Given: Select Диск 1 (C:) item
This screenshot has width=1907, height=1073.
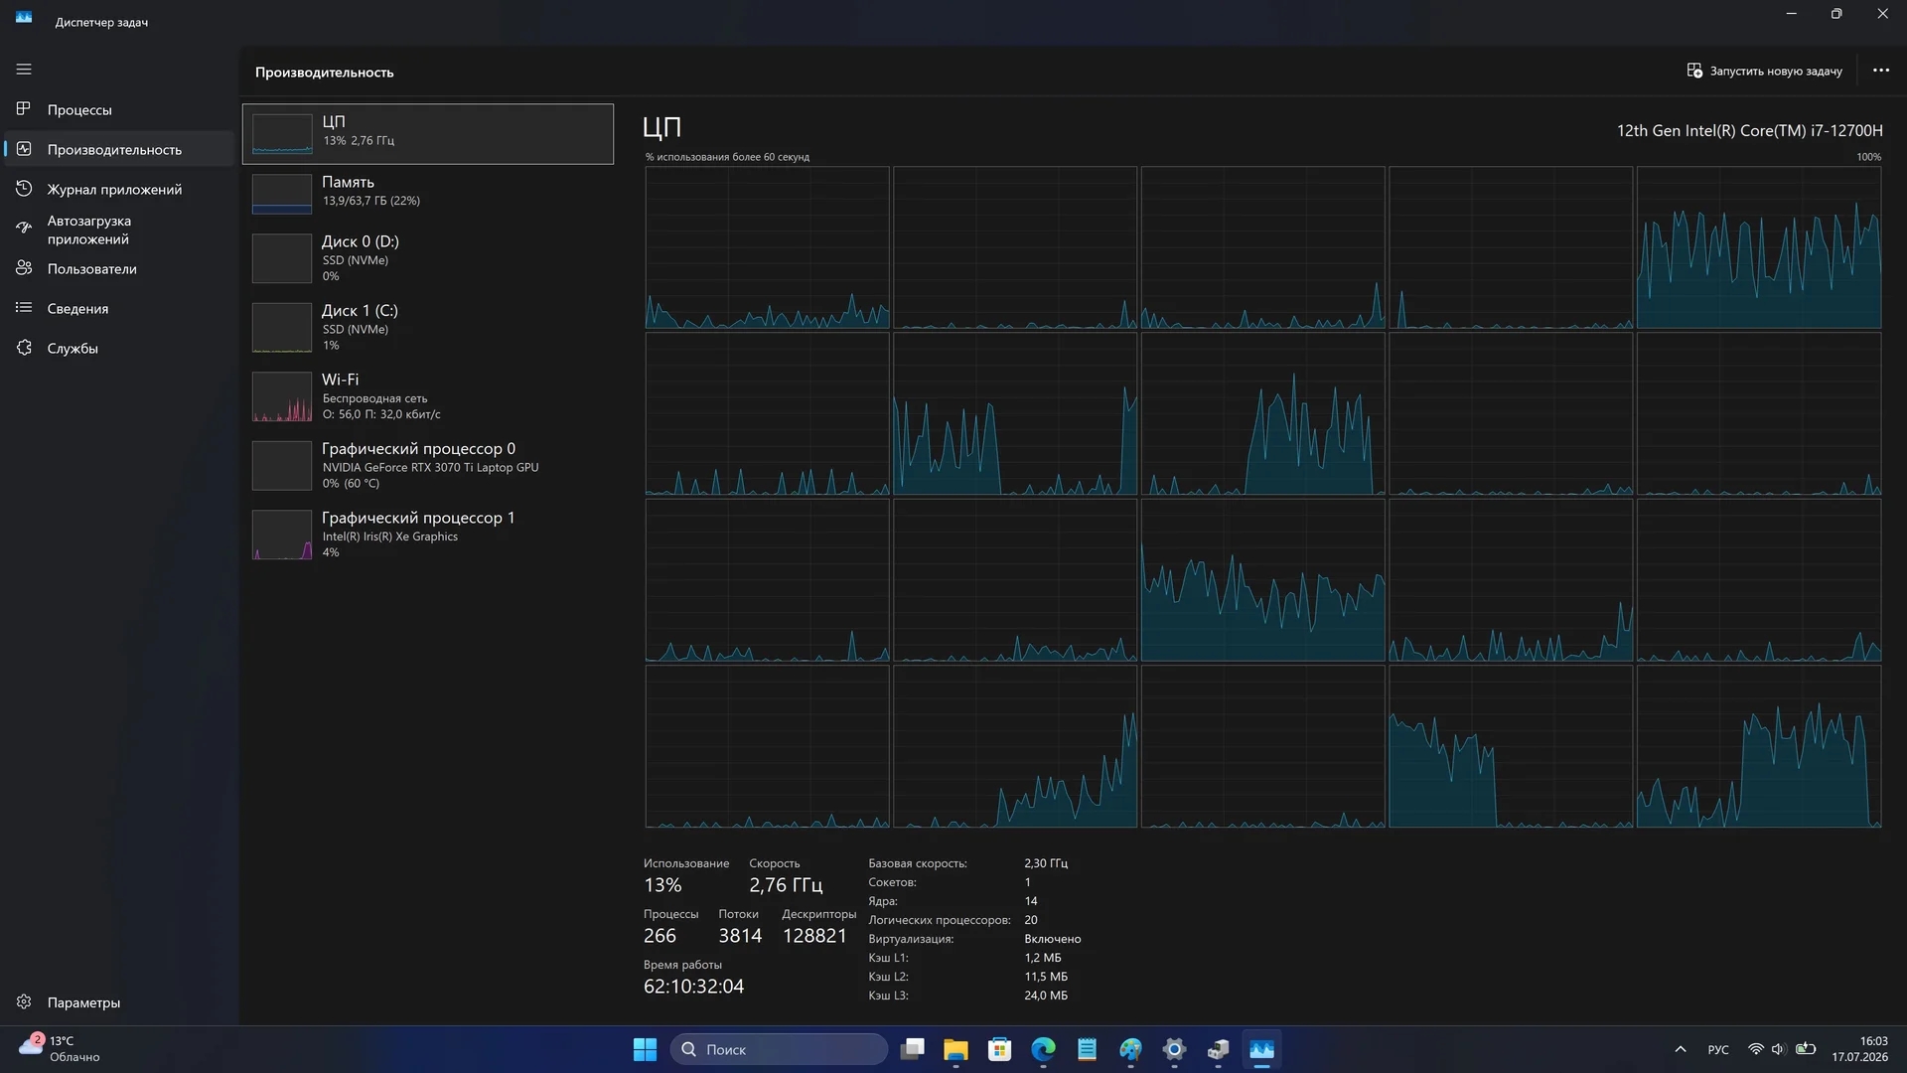Looking at the screenshot, I should pos(428,327).
